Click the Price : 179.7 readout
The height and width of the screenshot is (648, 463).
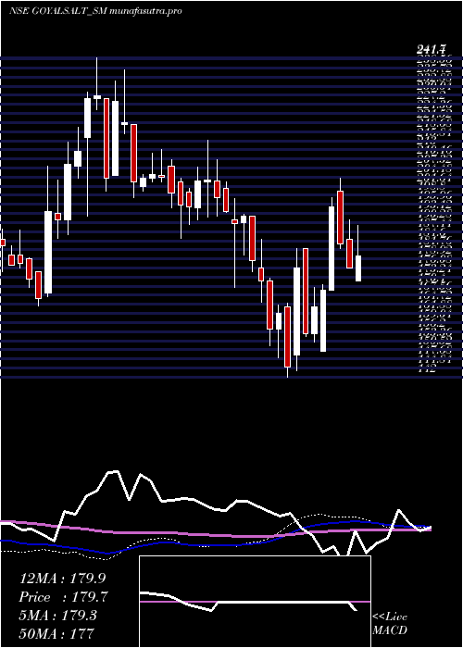coord(64,597)
